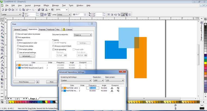
Task: Enable Use advanced settings checkbox
Action: [x=18, y=53]
